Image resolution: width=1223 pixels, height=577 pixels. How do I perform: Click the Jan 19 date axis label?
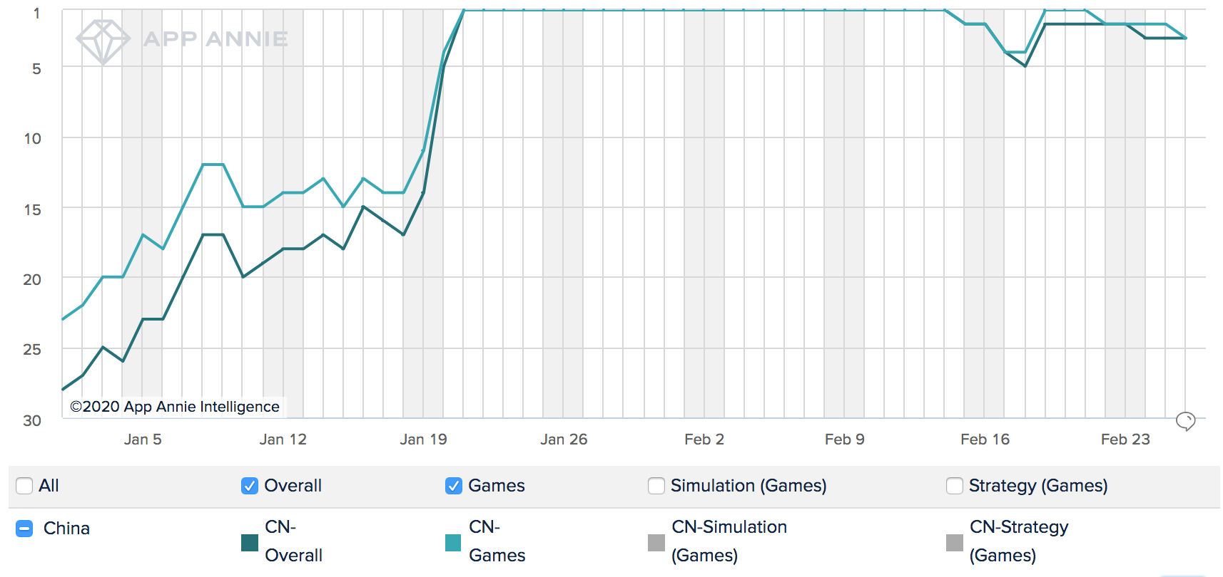coord(423,440)
